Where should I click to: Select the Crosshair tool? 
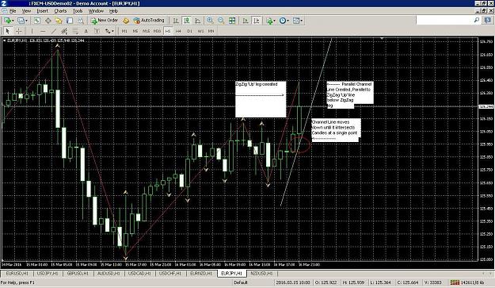[19, 31]
